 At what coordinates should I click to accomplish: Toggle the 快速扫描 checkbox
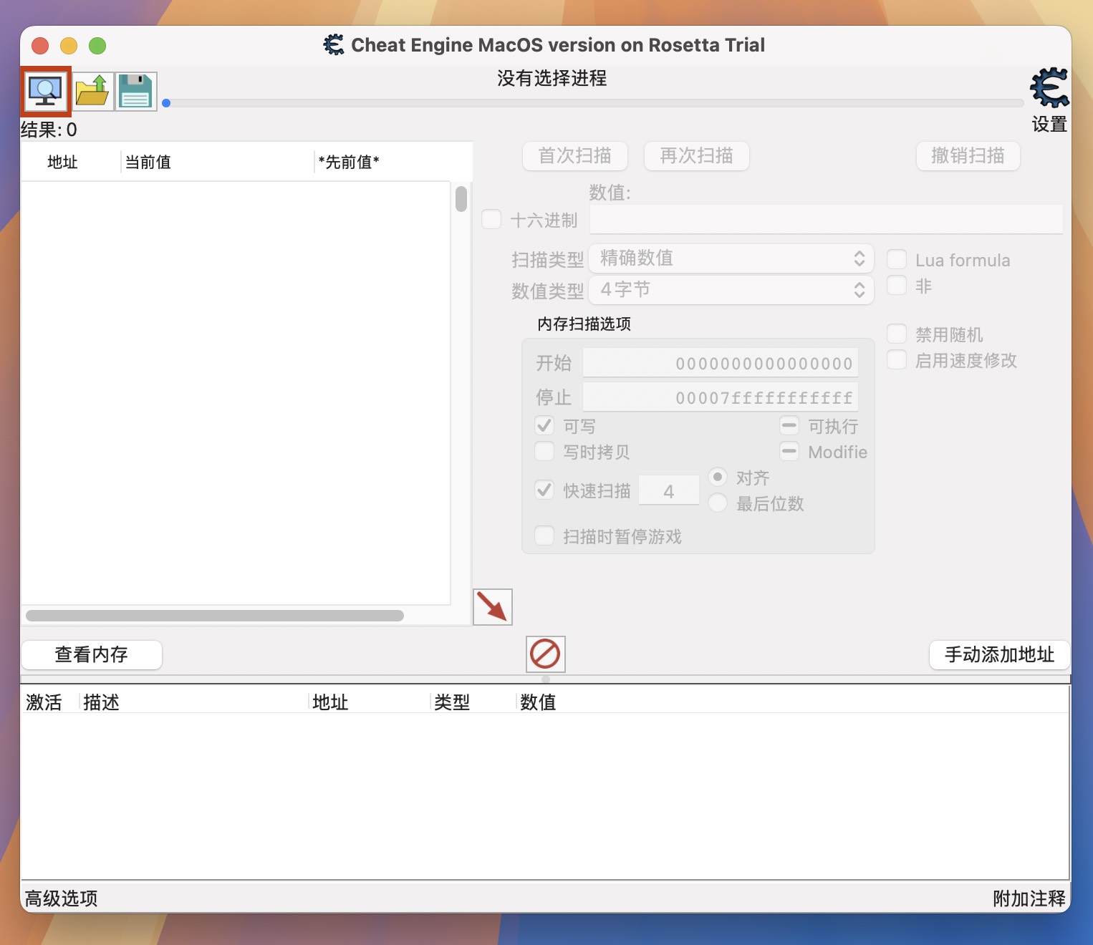click(544, 490)
